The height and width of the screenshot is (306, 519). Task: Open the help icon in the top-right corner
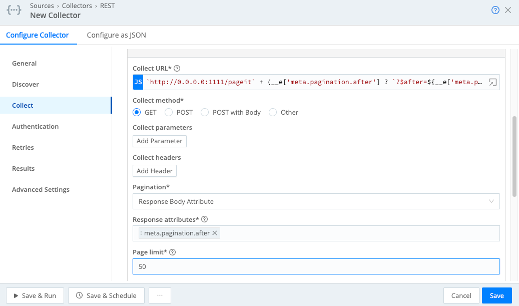pos(495,10)
